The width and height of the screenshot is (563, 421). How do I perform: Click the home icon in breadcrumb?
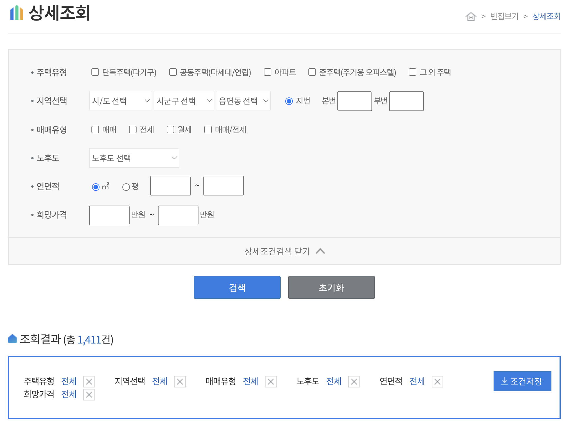tap(471, 16)
